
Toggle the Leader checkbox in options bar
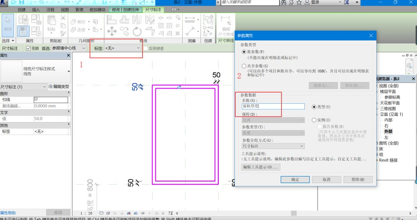pos(28,48)
